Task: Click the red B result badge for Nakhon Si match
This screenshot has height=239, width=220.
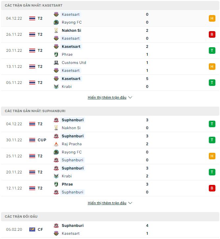Action: [212, 34]
